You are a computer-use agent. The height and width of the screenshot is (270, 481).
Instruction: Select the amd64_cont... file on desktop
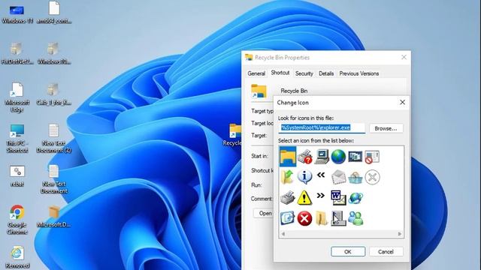click(x=54, y=13)
